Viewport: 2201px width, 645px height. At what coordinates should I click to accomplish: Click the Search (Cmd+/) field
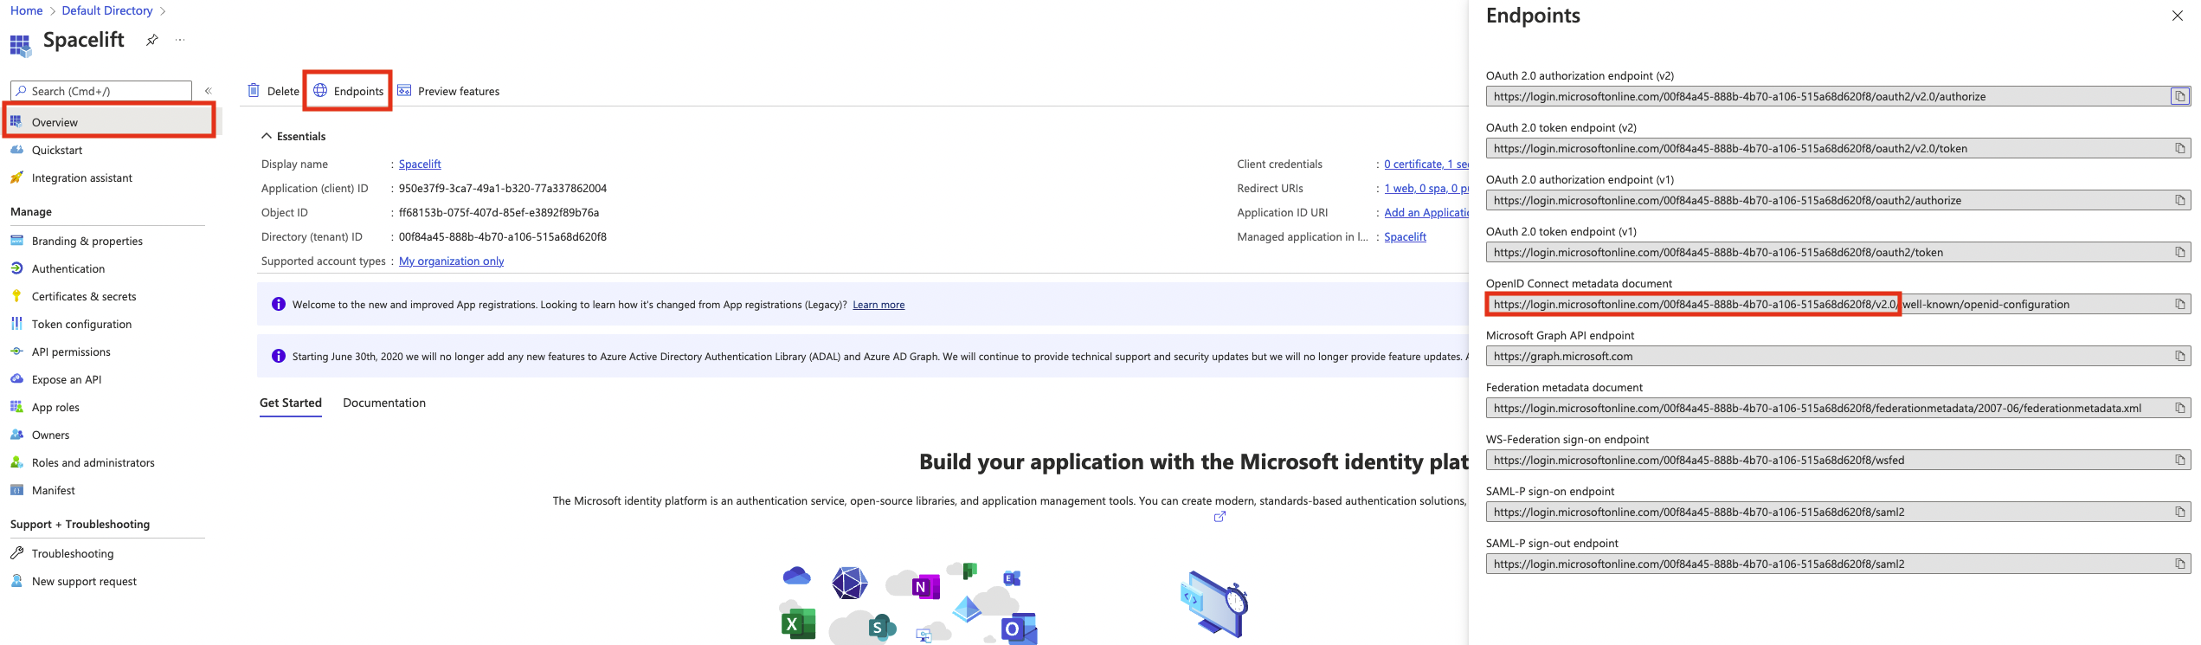tap(101, 91)
